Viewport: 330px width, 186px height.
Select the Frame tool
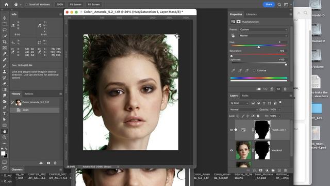[5, 48]
